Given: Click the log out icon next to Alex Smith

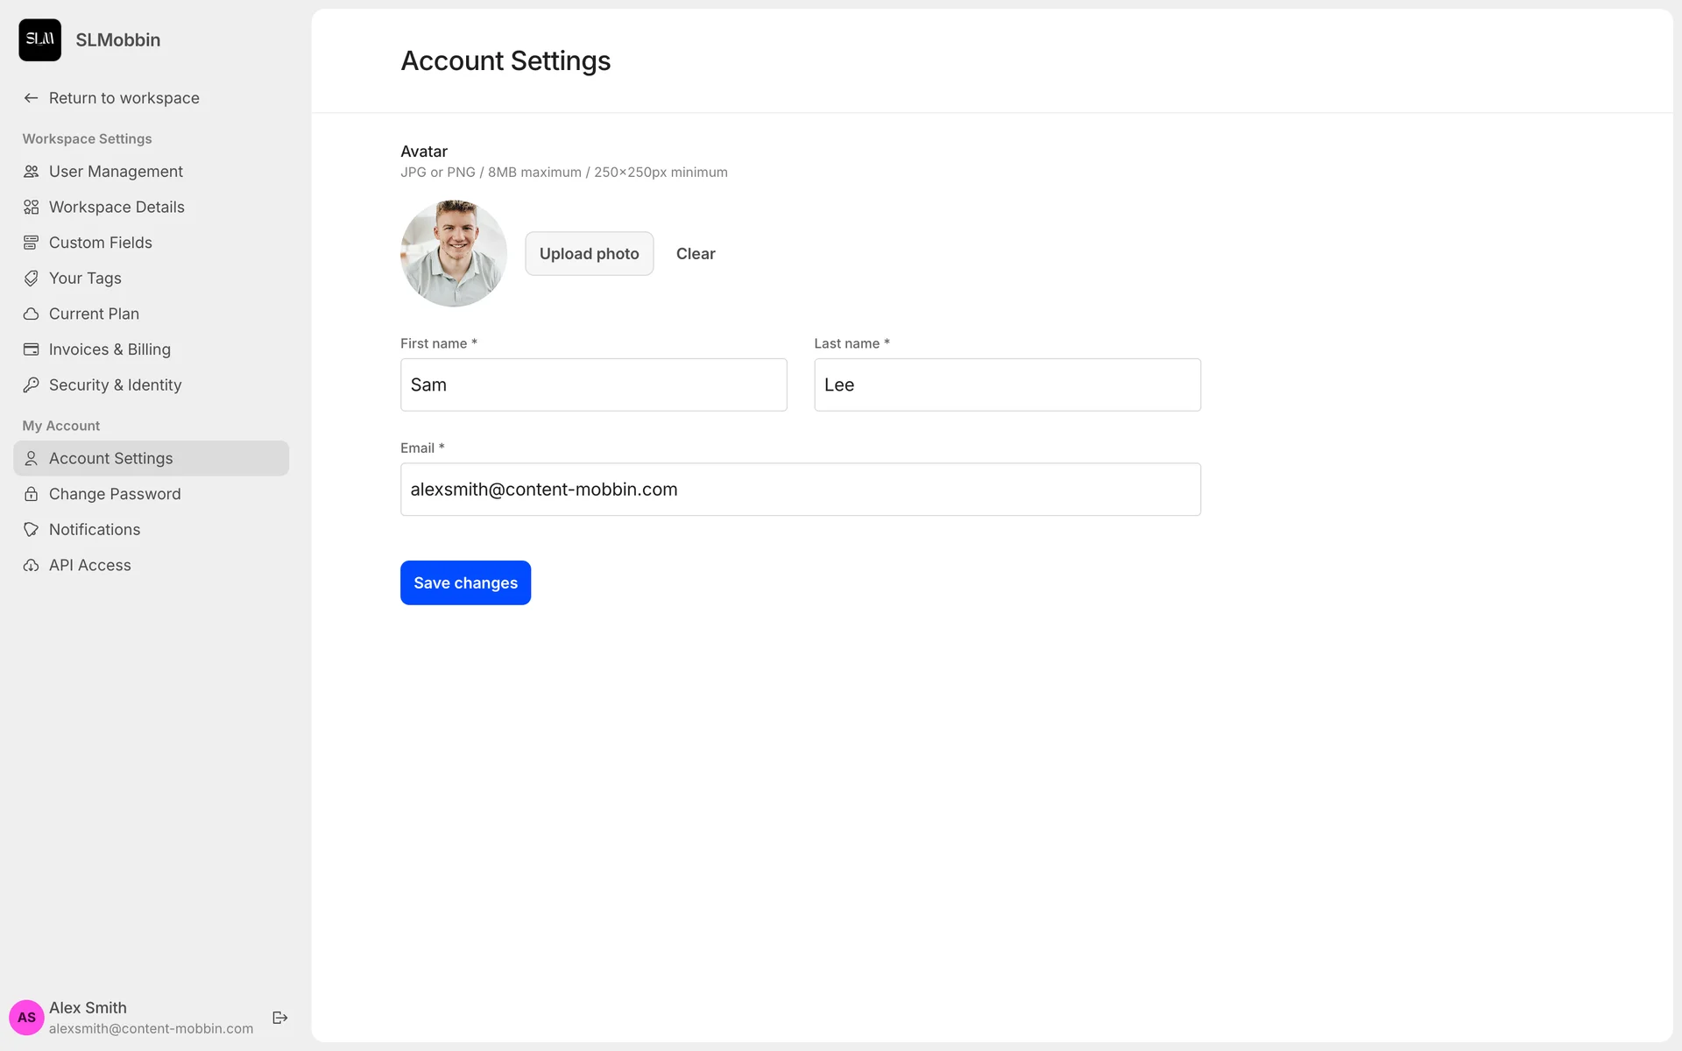Looking at the screenshot, I should pos(280,1018).
